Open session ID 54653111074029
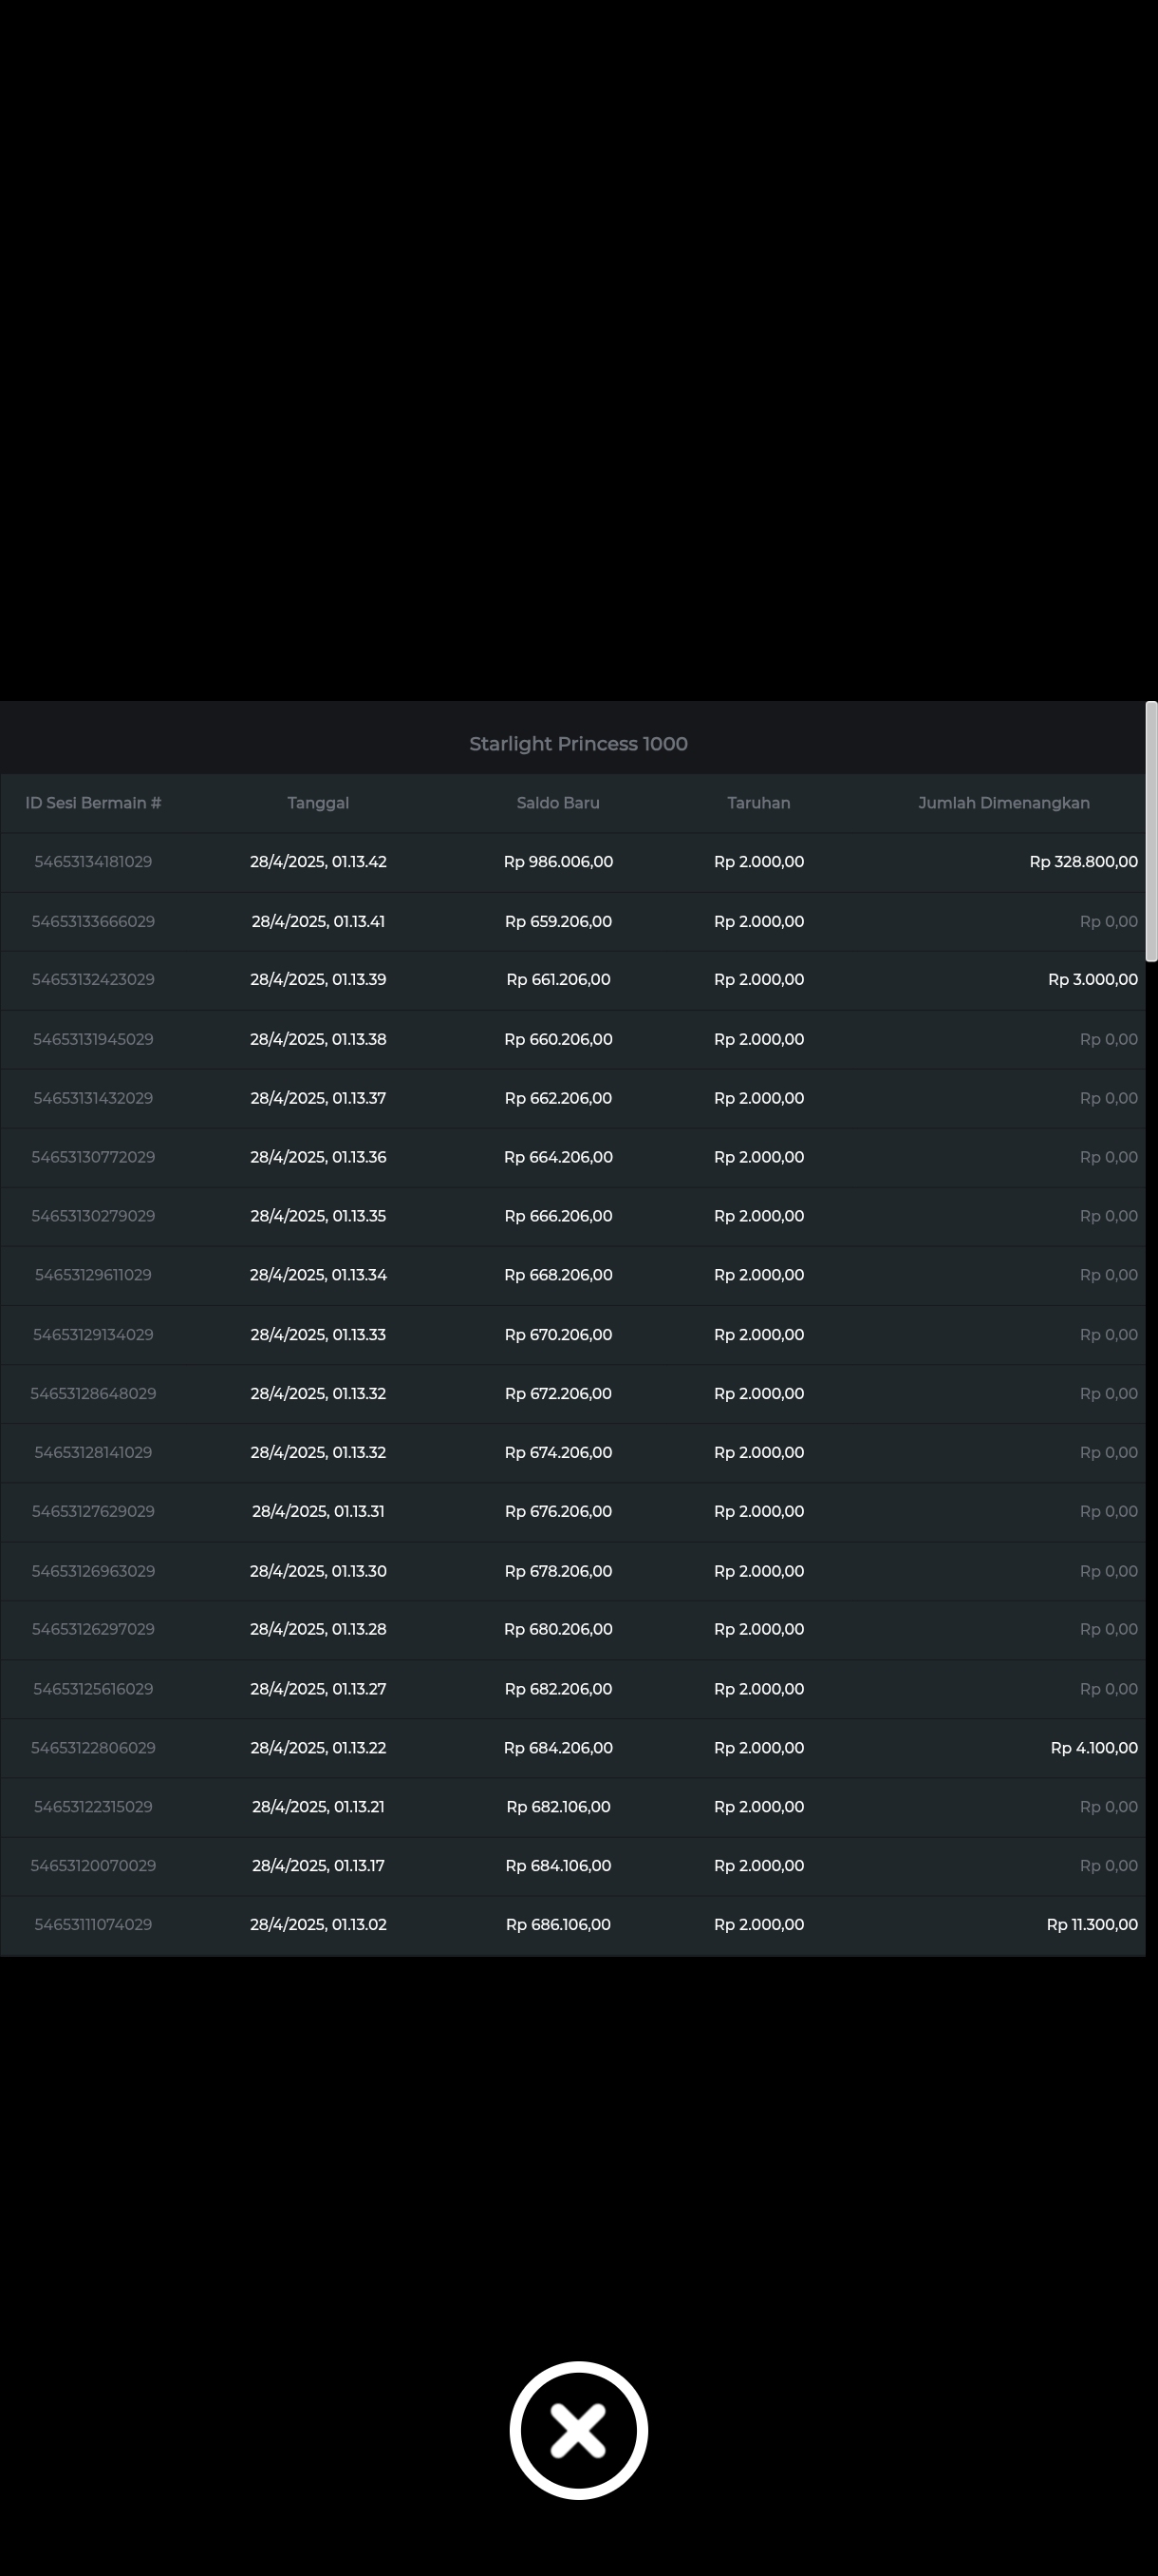The width and height of the screenshot is (1158, 2576). [93, 1925]
